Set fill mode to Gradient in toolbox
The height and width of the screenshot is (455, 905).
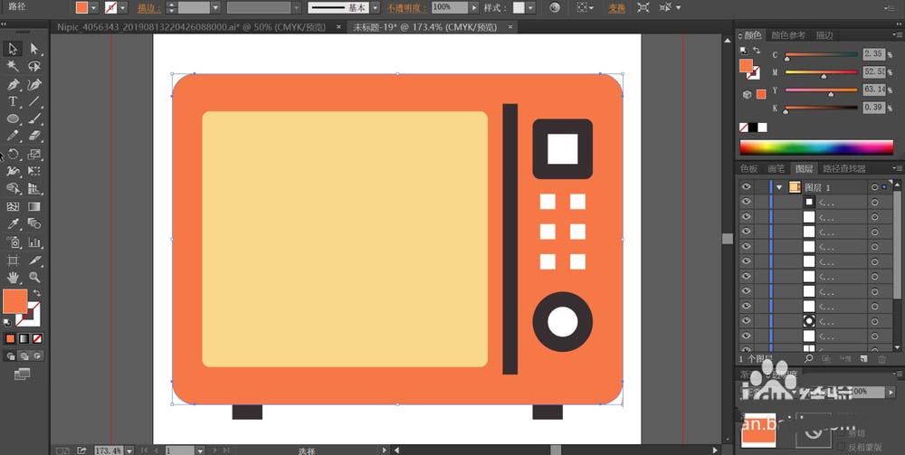(24, 338)
